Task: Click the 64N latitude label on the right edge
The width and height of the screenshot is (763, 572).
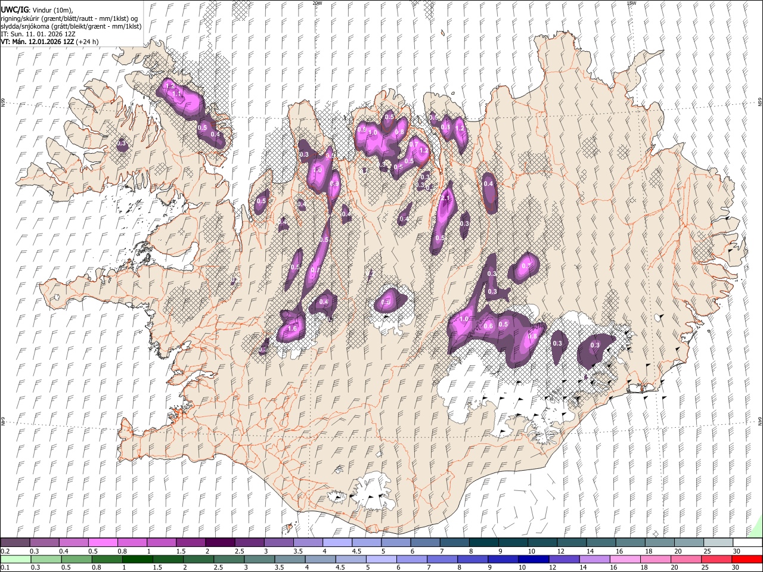Action: click(760, 421)
